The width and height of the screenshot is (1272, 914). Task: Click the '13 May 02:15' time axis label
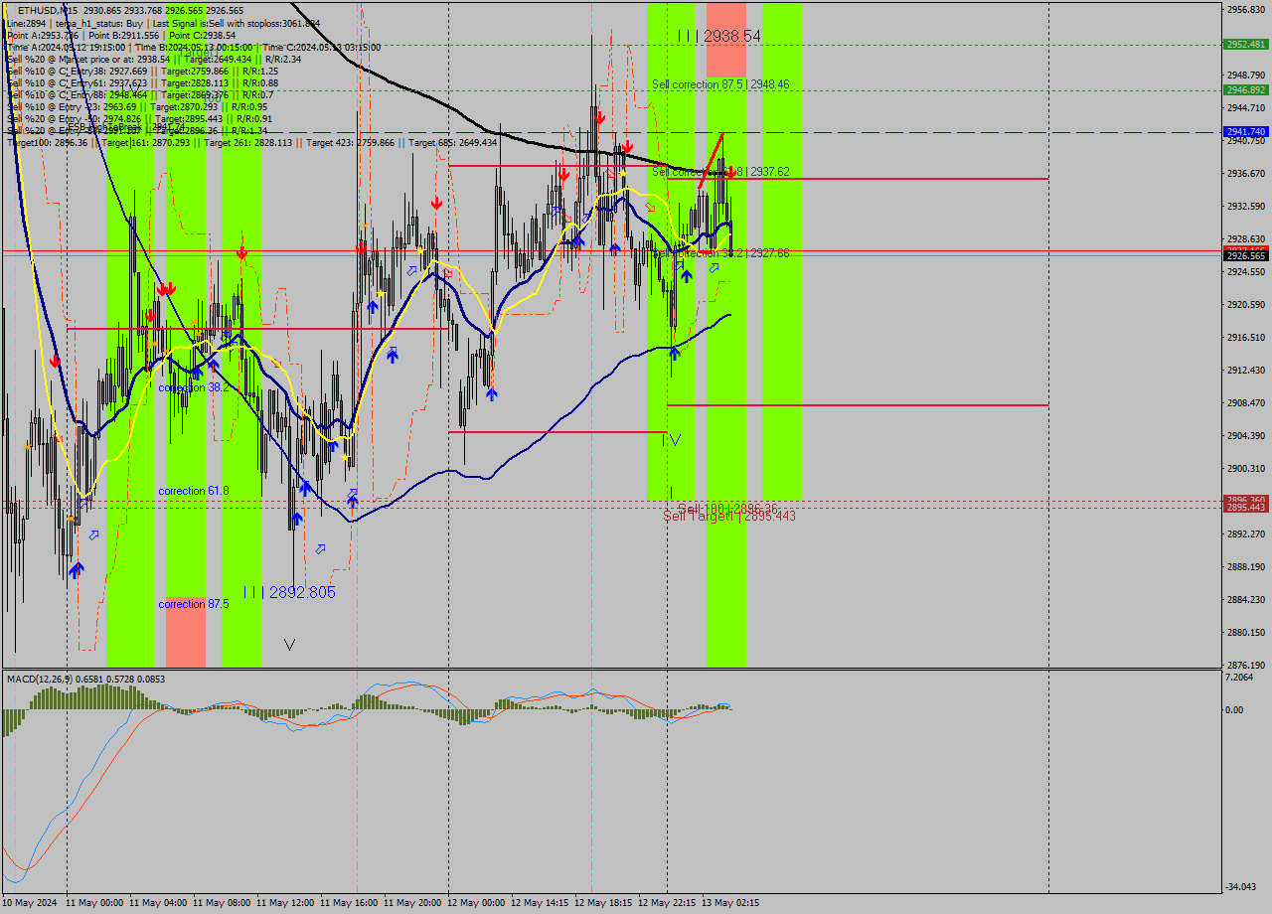[x=728, y=903]
